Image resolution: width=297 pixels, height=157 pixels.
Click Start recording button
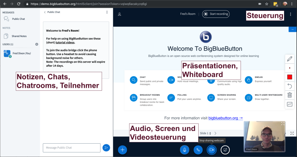(x=216, y=14)
